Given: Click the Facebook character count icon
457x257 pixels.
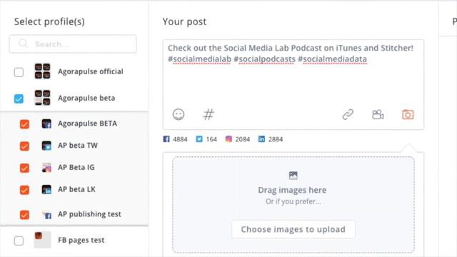Looking at the screenshot, I should tap(166, 139).
